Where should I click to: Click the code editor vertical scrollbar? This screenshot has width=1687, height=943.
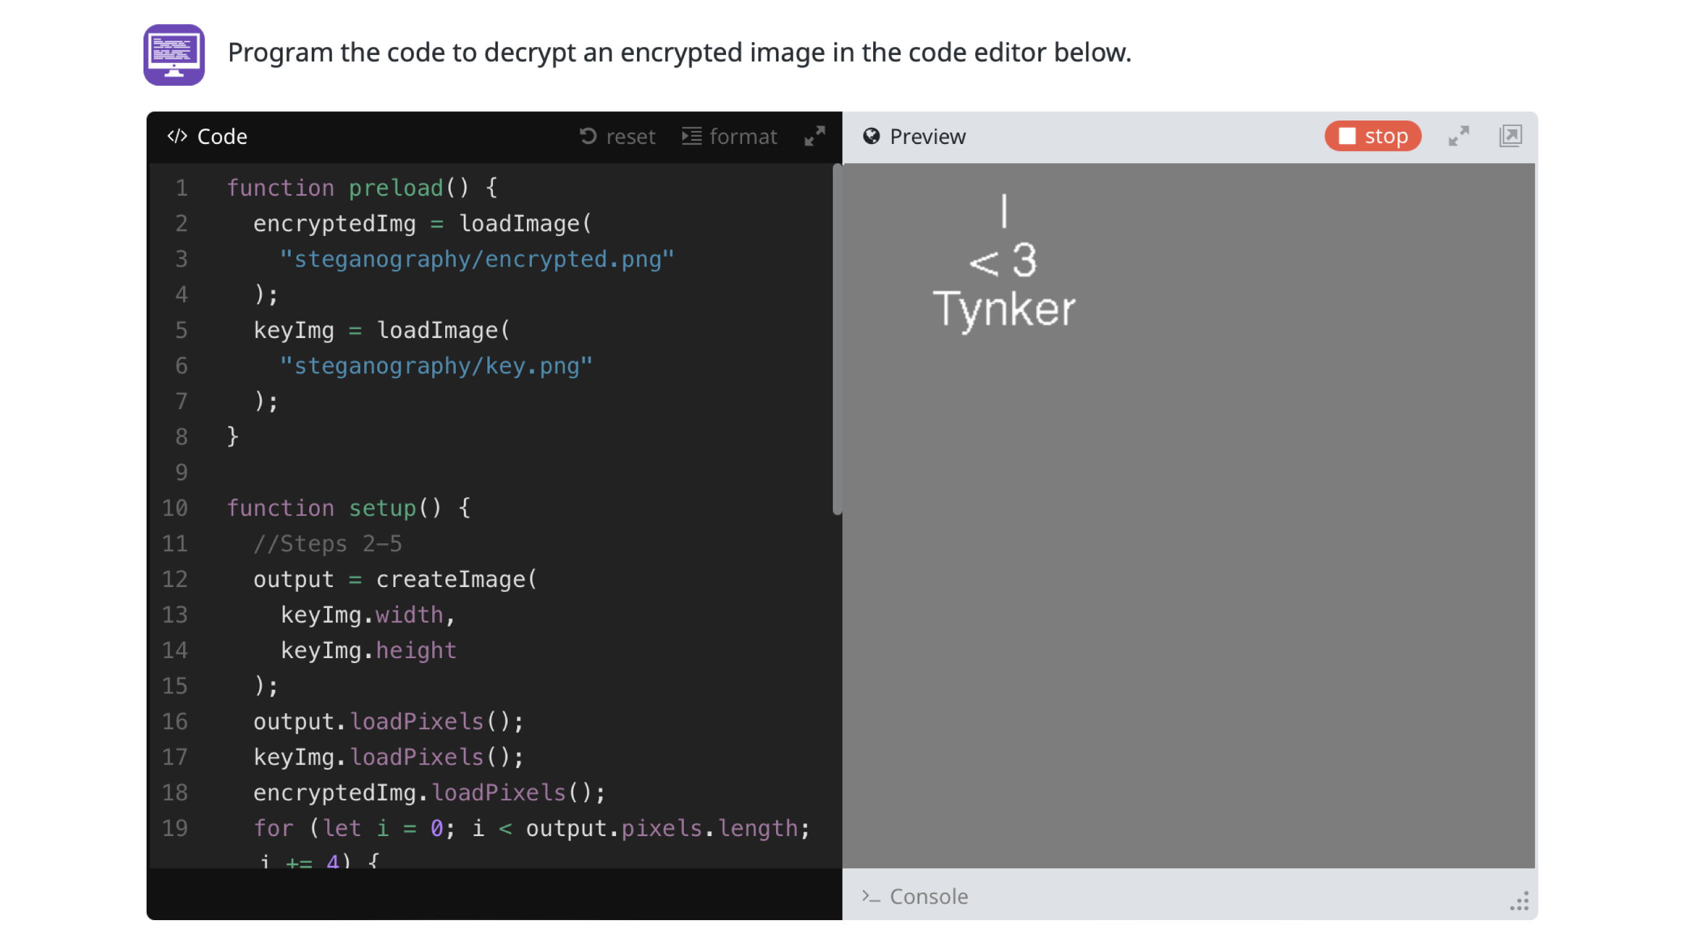tap(836, 340)
